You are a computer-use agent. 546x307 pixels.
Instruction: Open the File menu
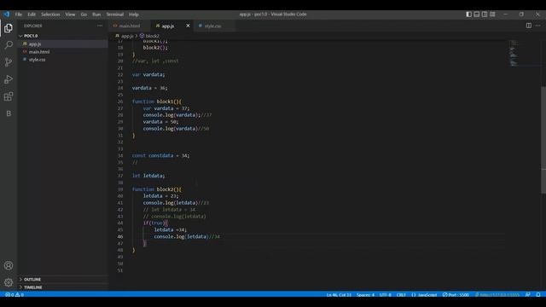(19, 14)
